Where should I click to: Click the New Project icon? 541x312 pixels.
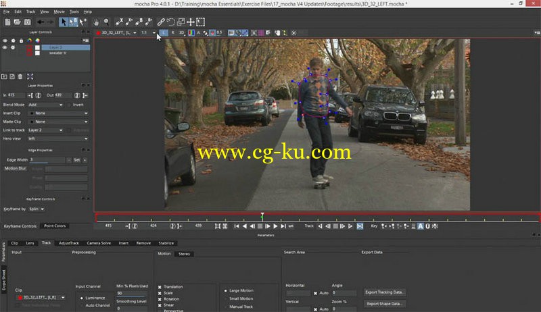click(x=7, y=22)
